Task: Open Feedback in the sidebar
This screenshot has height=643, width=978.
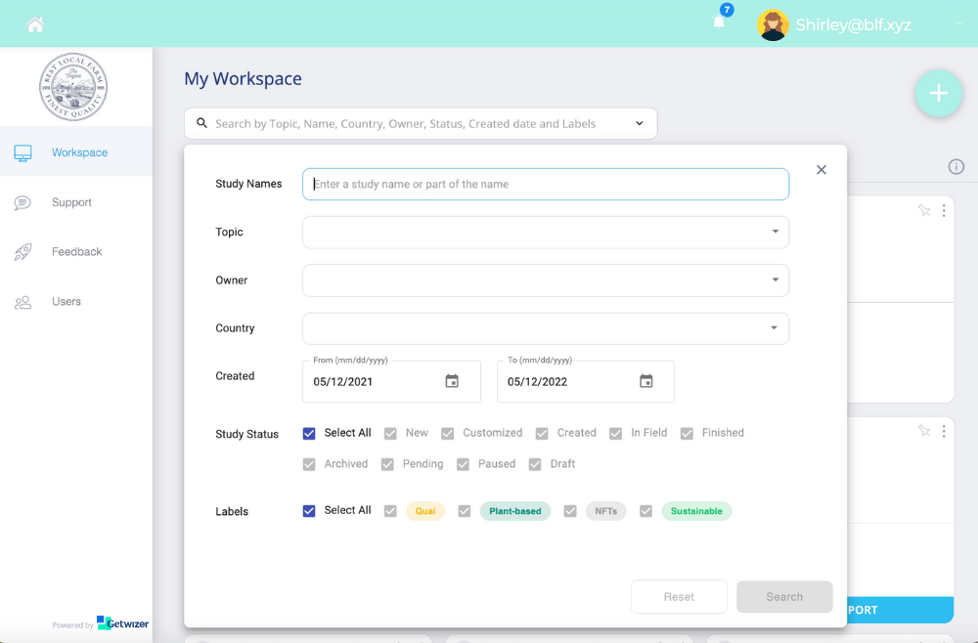Action: point(76,251)
